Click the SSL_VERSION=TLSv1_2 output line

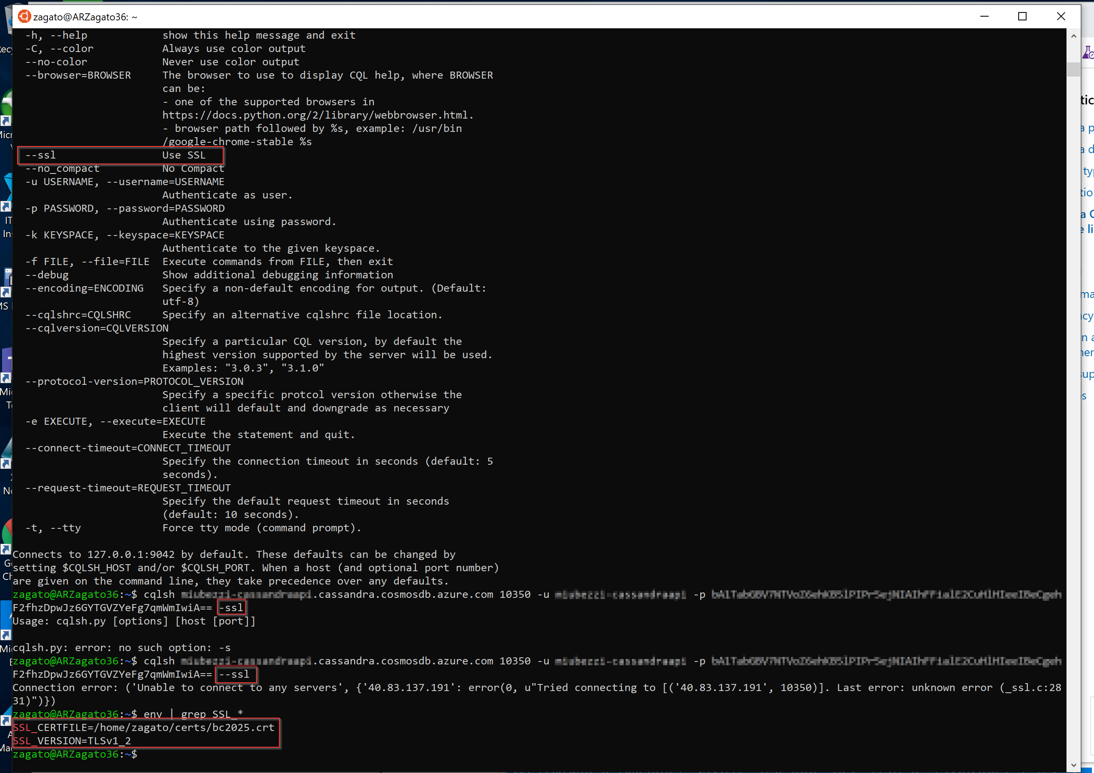[72, 741]
